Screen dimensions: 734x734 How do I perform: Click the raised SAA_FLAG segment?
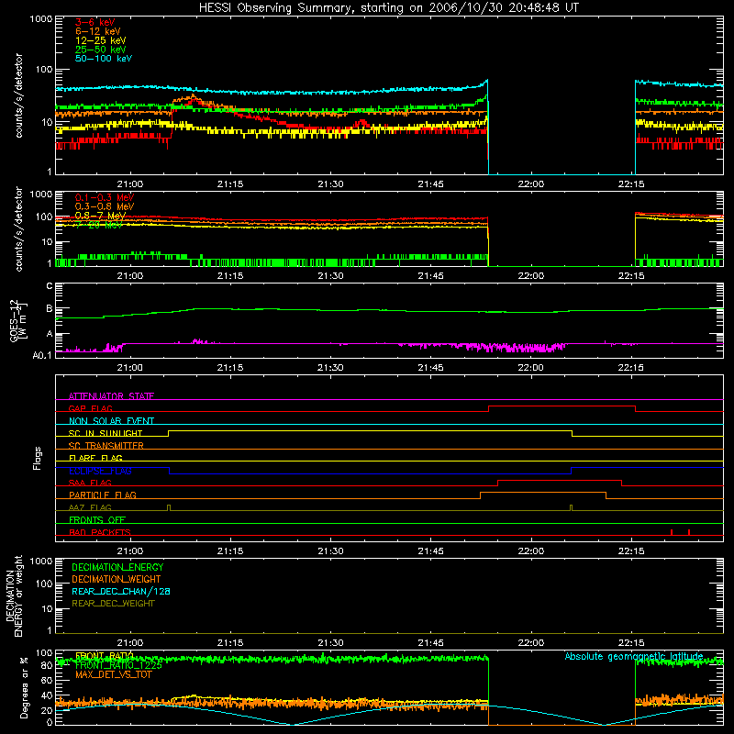tap(560, 480)
